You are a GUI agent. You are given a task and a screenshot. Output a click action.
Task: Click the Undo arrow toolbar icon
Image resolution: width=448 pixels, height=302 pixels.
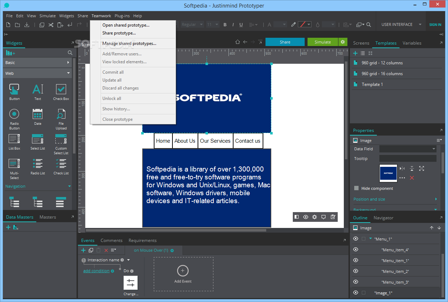(x=70, y=25)
